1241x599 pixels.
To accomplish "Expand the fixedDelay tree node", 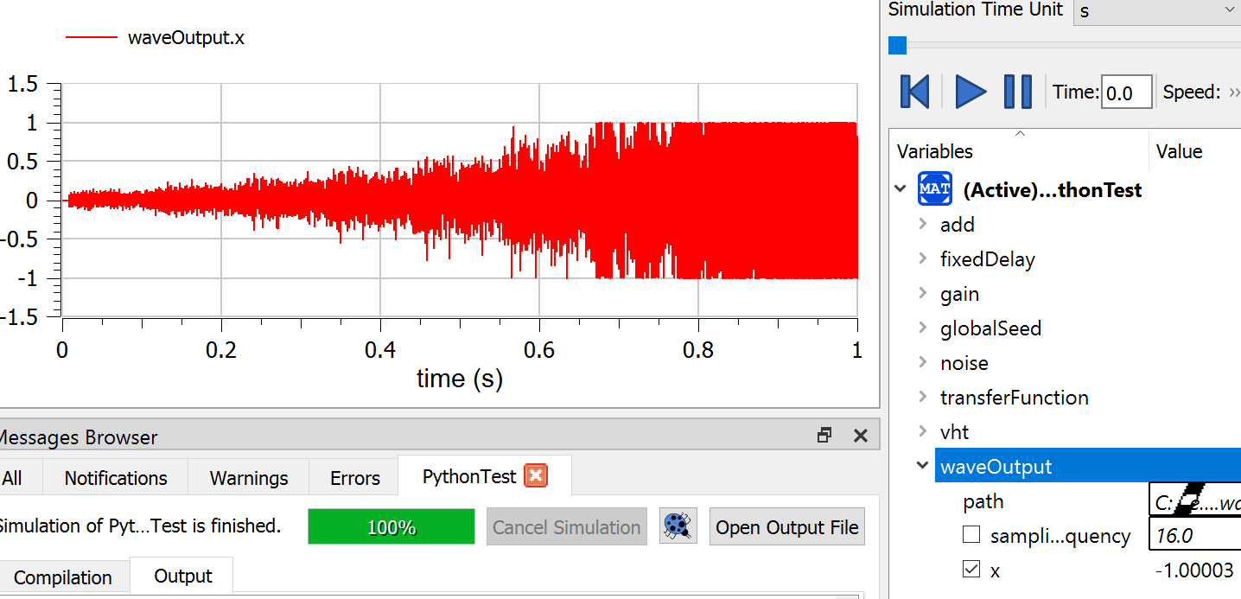I will [x=923, y=259].
